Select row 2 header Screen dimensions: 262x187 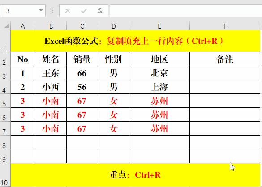tap(5, 59)
